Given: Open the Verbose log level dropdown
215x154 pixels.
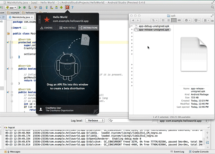Looking at the screenshot, I should coord(95,121).
